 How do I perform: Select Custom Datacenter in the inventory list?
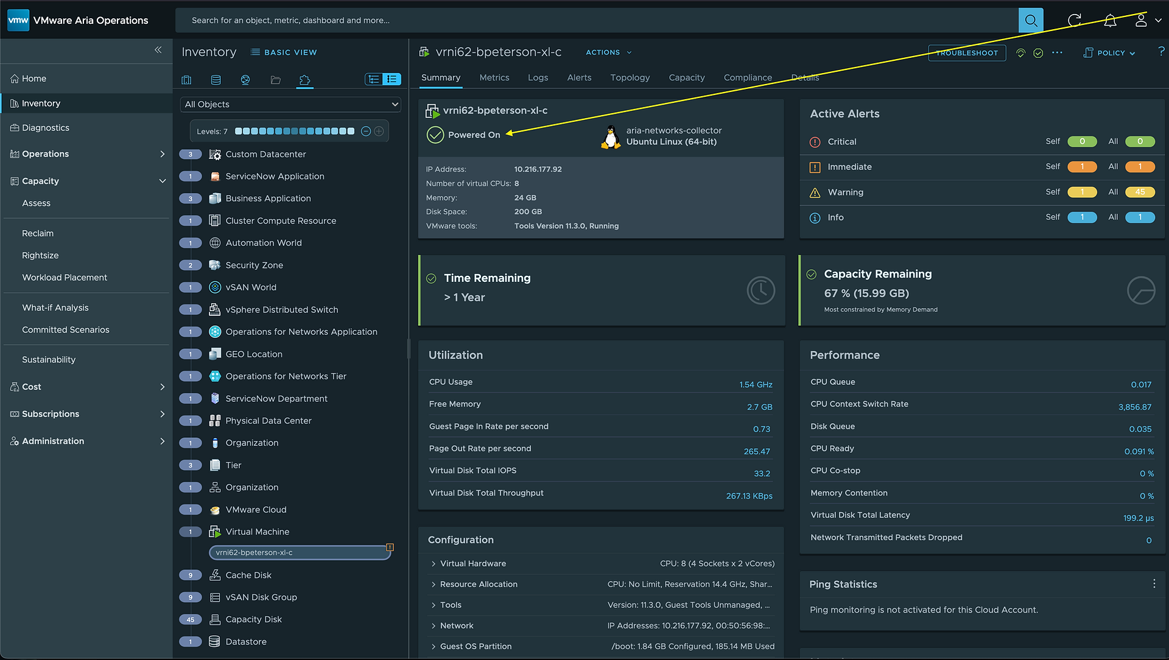tap(265, 155)
